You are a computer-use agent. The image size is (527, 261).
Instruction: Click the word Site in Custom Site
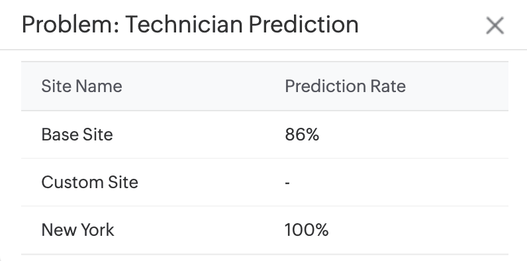(122, 182)
